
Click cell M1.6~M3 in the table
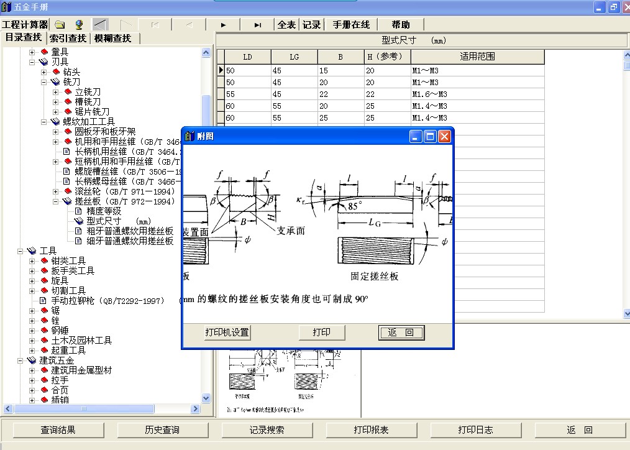pyautogui.click(x=478, y=94)
